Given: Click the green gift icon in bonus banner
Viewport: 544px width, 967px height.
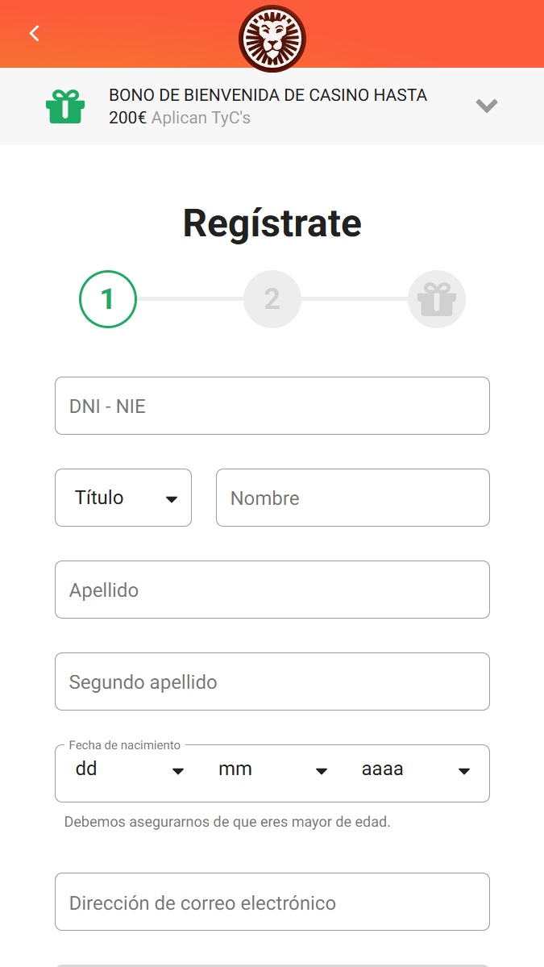Looking at the screenshot, I should coord(64,106).
